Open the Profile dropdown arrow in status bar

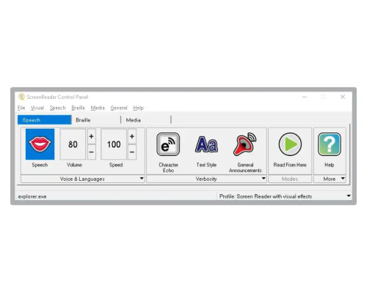(x=349, y=196)
